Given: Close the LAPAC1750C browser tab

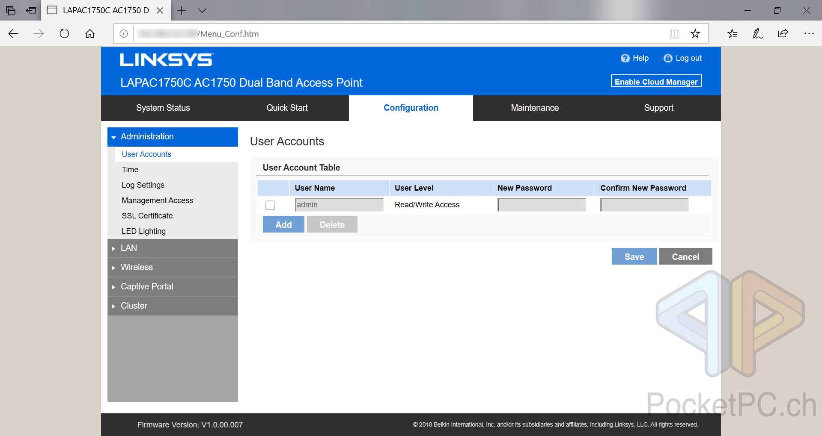Looking at the screenshot, I should 160,11.
